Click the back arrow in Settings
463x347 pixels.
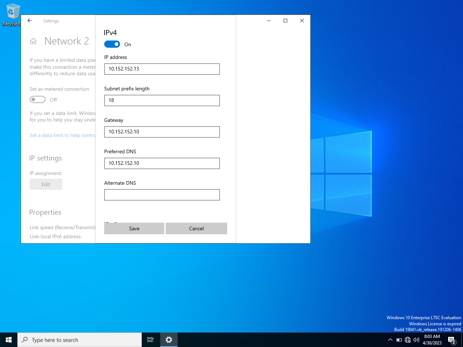click(30, 21)
